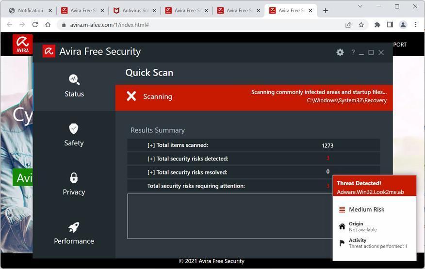Switch to the Antivirus Sol tab

135,11
